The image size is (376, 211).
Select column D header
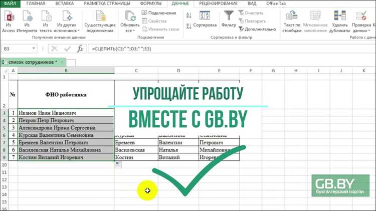click(x=178, y=71)
